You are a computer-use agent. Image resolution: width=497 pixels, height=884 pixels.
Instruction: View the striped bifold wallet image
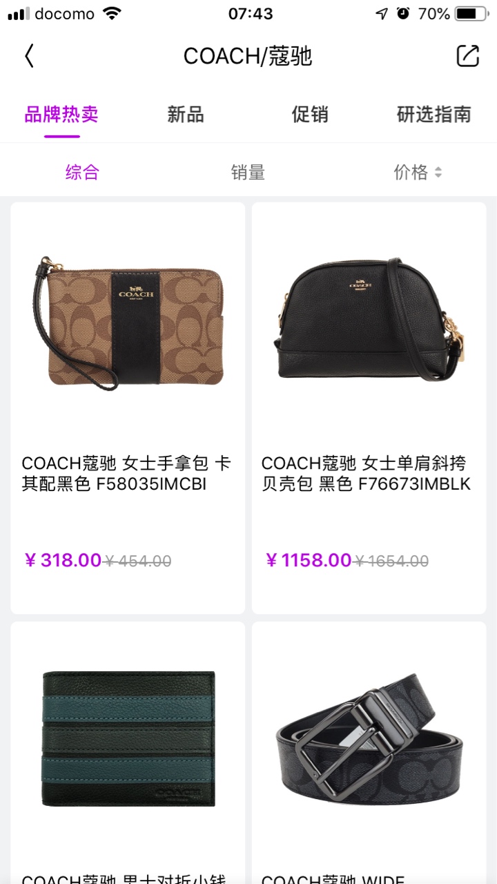coord(128,738)
